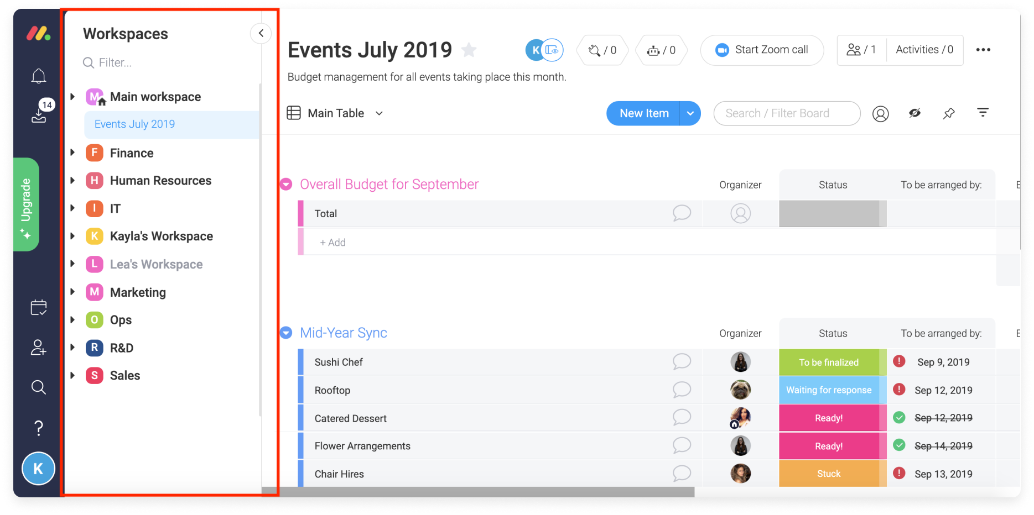
Task: Click the New Item button
Action: tap(643, 113)
